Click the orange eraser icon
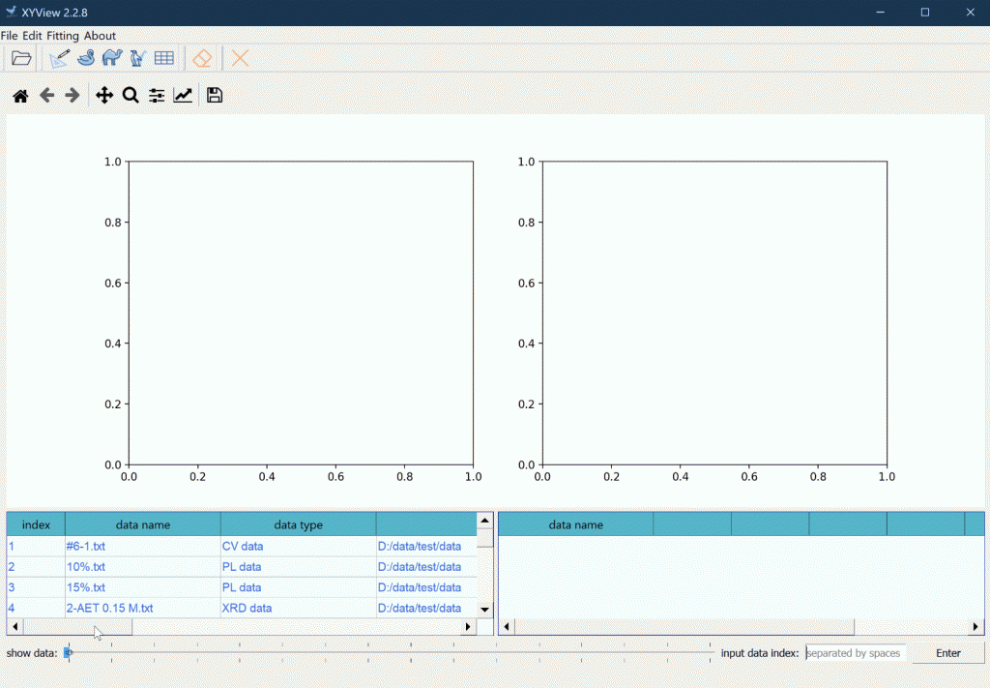990x688 pixels. [202, 58]
